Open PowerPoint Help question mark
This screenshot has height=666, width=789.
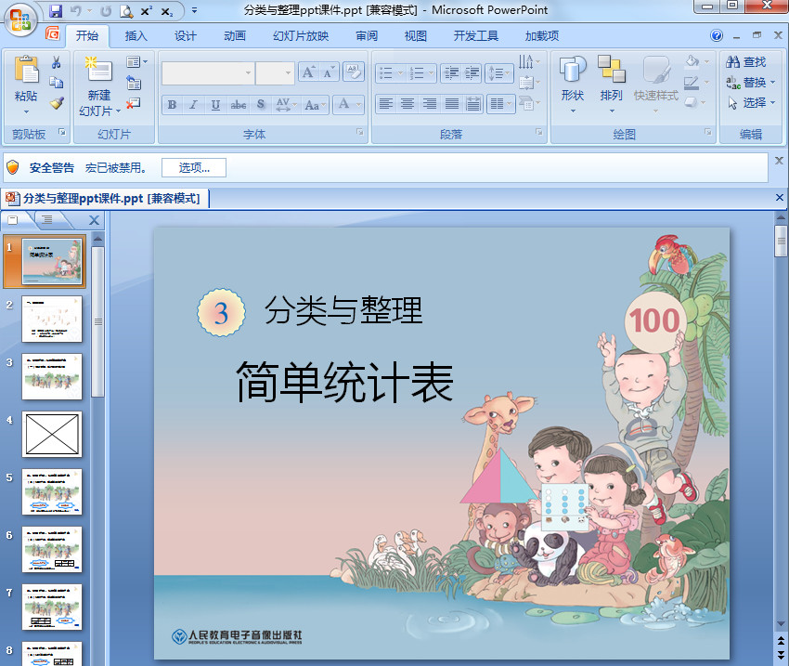tap(717, 35)
